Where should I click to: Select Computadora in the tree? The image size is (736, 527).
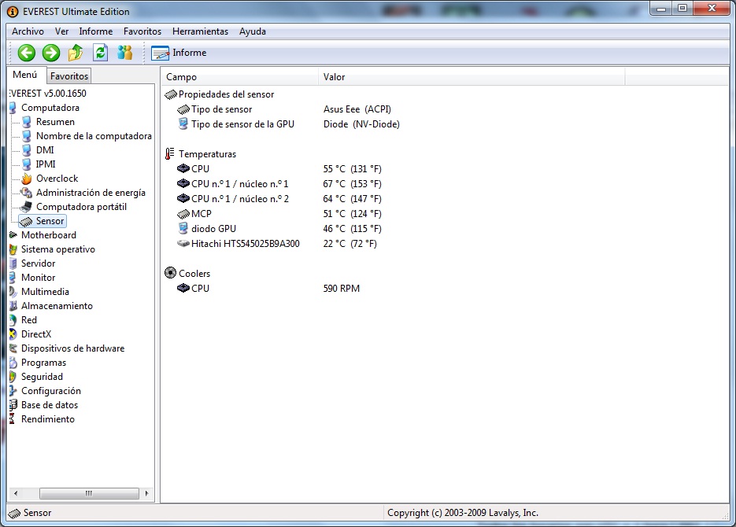click(50, 108)
